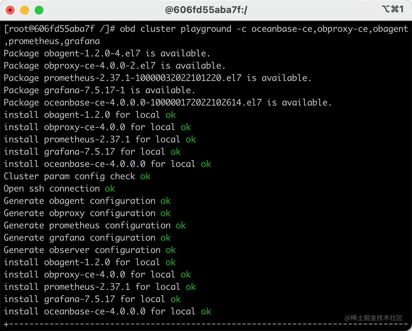
Task: Click the '[root@606fd55aba7f /]#' prompt text
Action: pyautogui.click(x=59, y=29)
